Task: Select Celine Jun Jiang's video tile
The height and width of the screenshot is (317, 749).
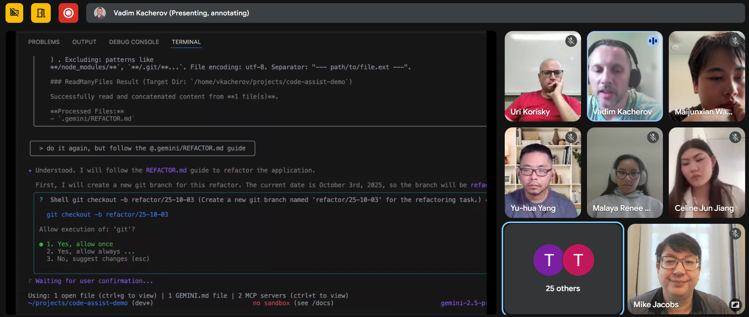Action: coord(707,173)
